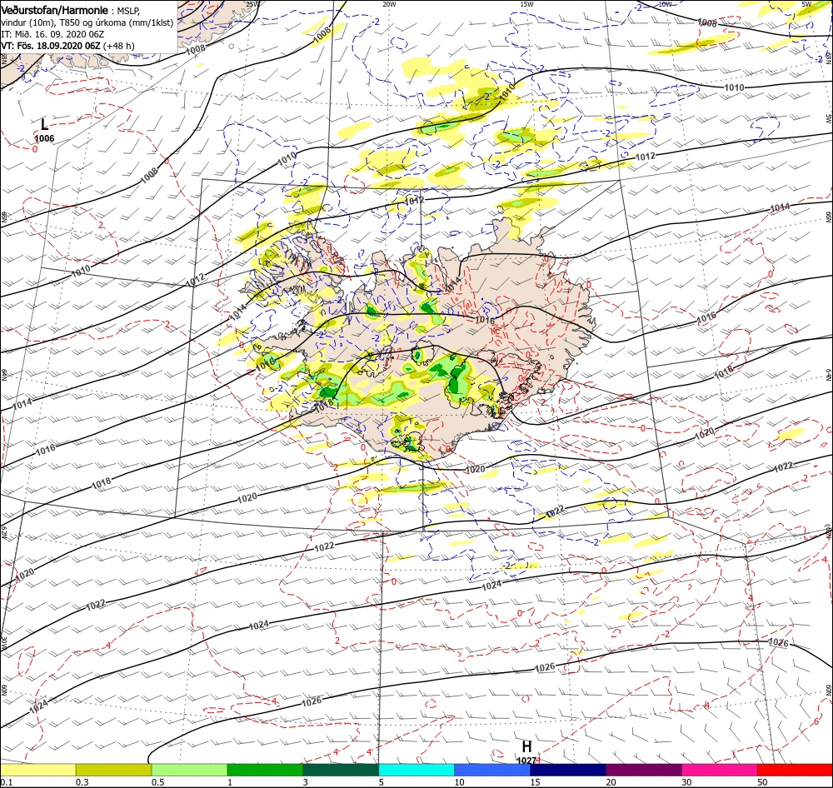The width and height of the screenshot is (833, 788).
Task: Click the 1027 high pressure value
Action: click(526, 761)
